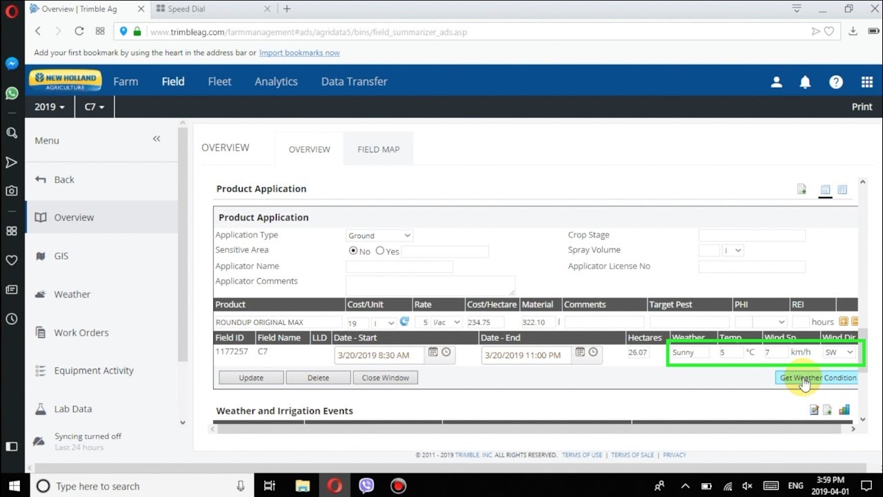Screen dimensions: 883x497
Task: Open the Wind Dir SW dropdown
Action: pyautogui.click(x=840, y=352)
